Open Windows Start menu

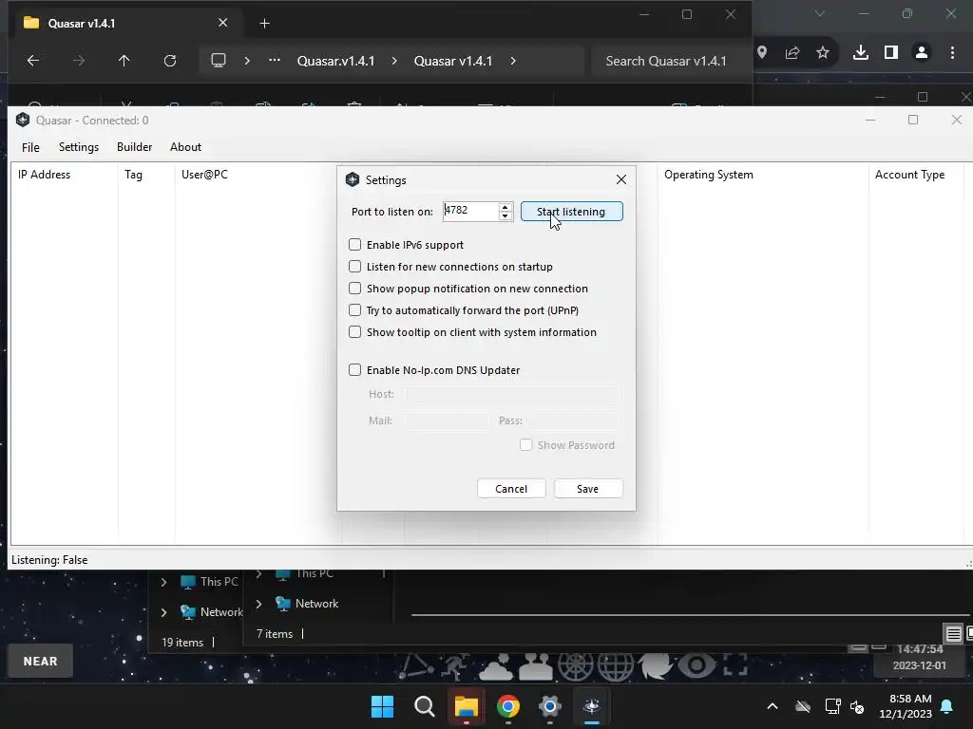[x=382, y=706]
